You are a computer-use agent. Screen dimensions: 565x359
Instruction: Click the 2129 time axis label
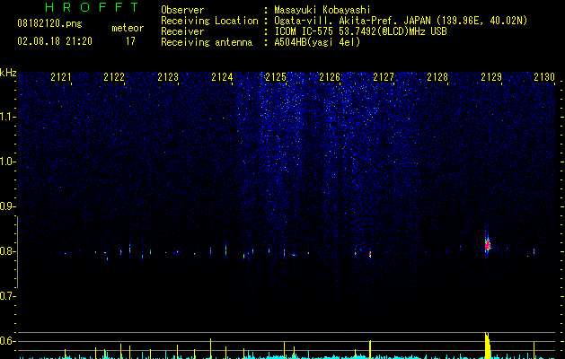pos(491,77)
